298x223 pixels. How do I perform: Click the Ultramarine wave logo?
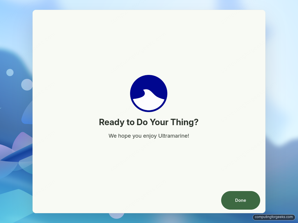[149, 93]
